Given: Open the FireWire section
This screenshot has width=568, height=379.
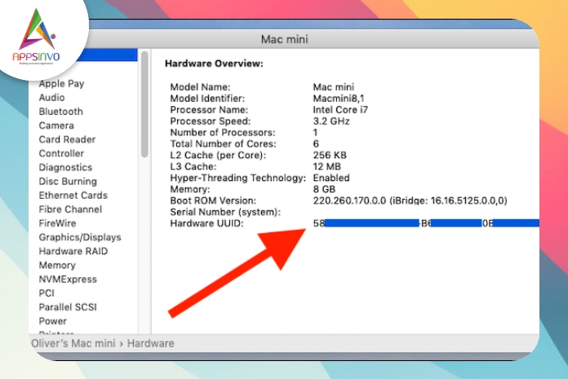Looking at the screenshot, I should tap(58, 223).
